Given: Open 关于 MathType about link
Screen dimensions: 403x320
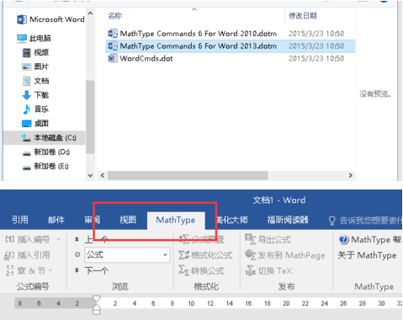Looking at the screenshot, I should 367,255.
